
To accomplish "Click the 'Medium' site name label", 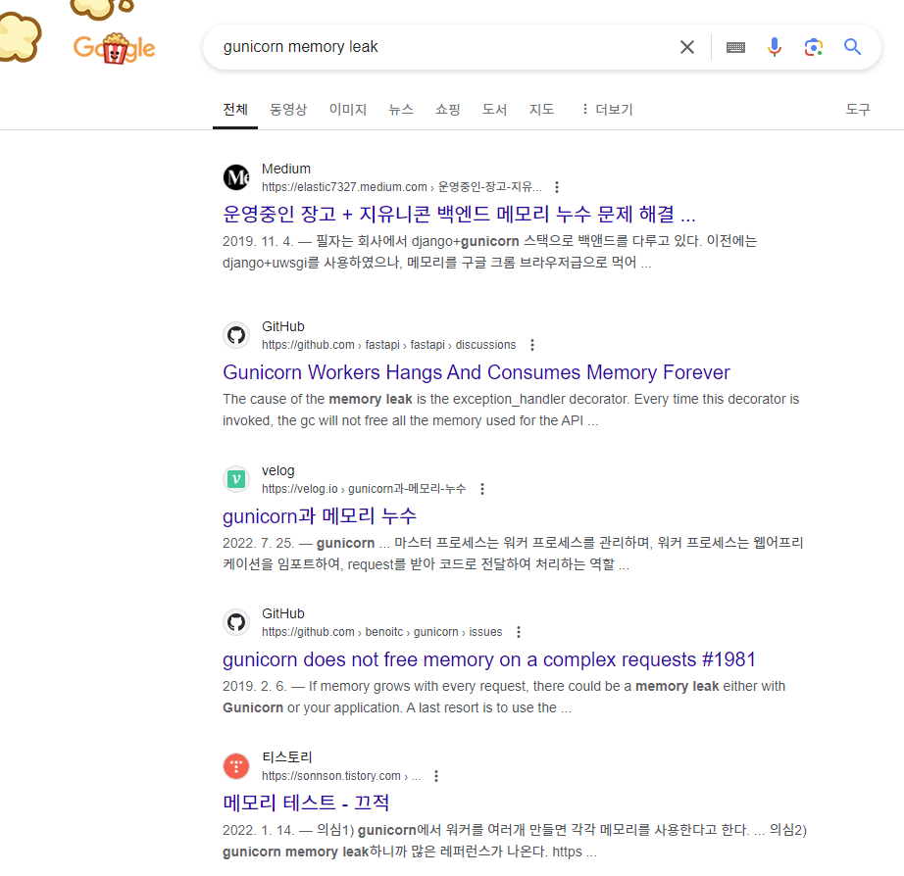I will 286,169.
